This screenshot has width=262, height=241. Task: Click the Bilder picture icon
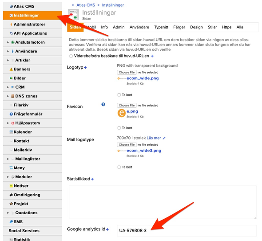[x=11, y=78]
